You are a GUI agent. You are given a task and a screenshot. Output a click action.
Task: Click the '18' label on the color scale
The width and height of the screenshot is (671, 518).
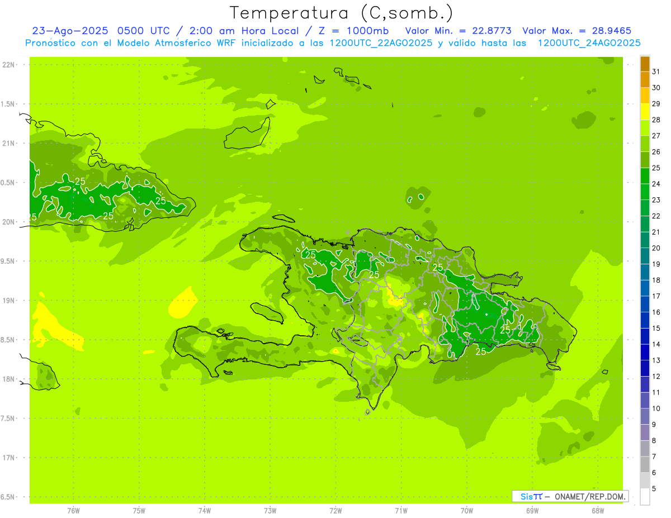[656, 280]
